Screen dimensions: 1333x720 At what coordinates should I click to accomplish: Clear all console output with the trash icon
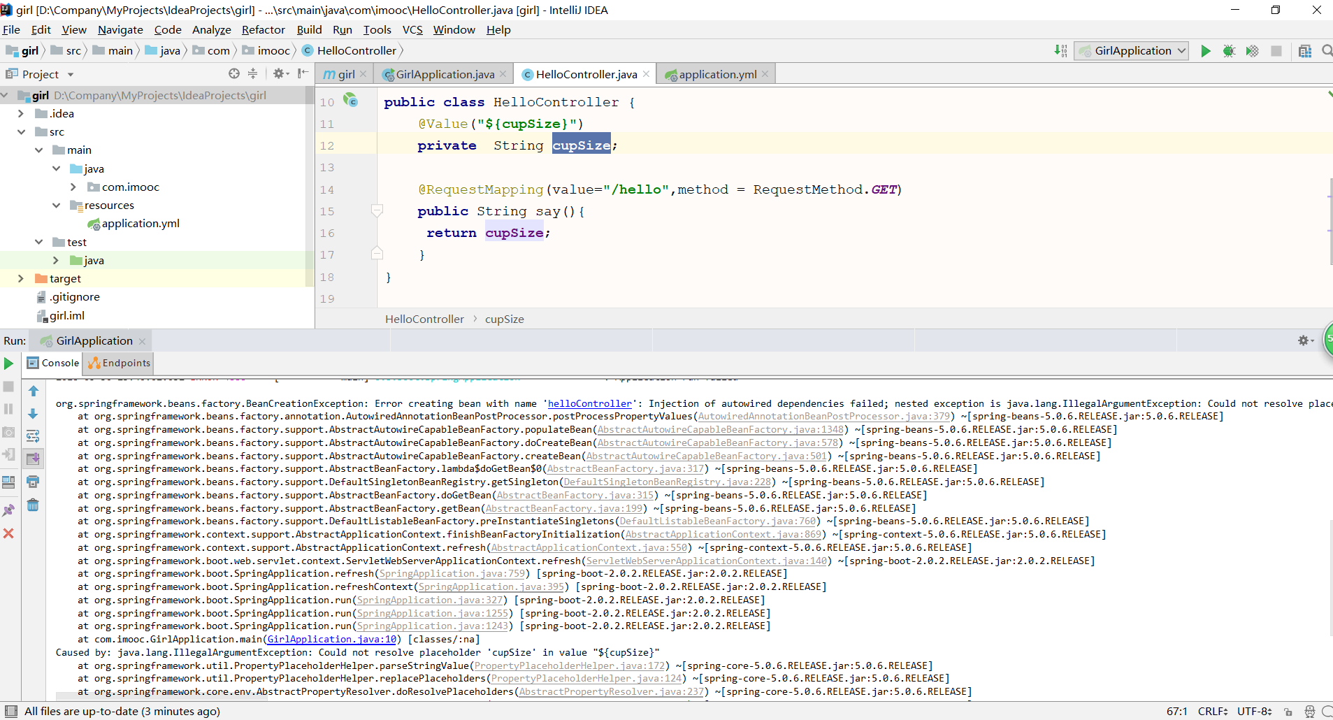(33, 505)
